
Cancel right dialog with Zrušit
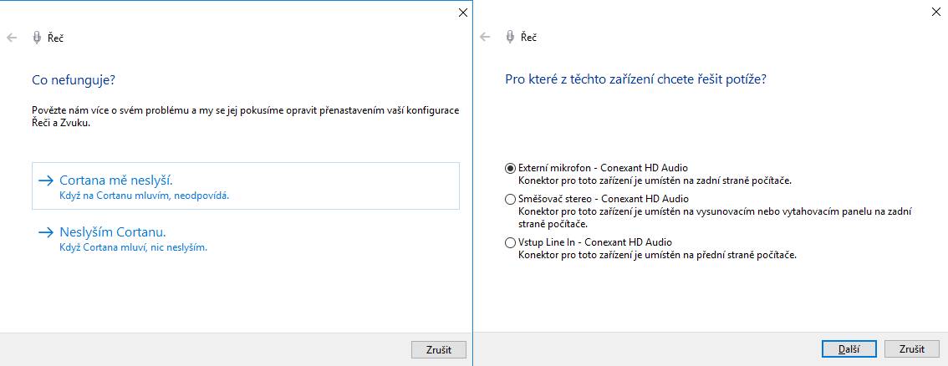point(912,349)
